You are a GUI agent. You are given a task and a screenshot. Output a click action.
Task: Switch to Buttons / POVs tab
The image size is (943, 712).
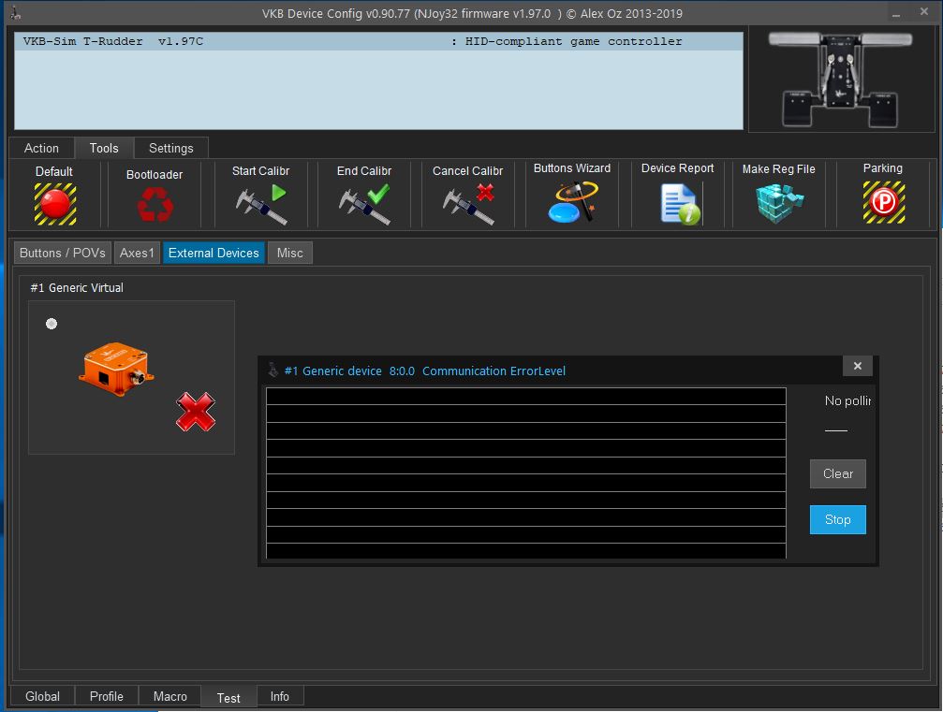[x=63, y=253]
